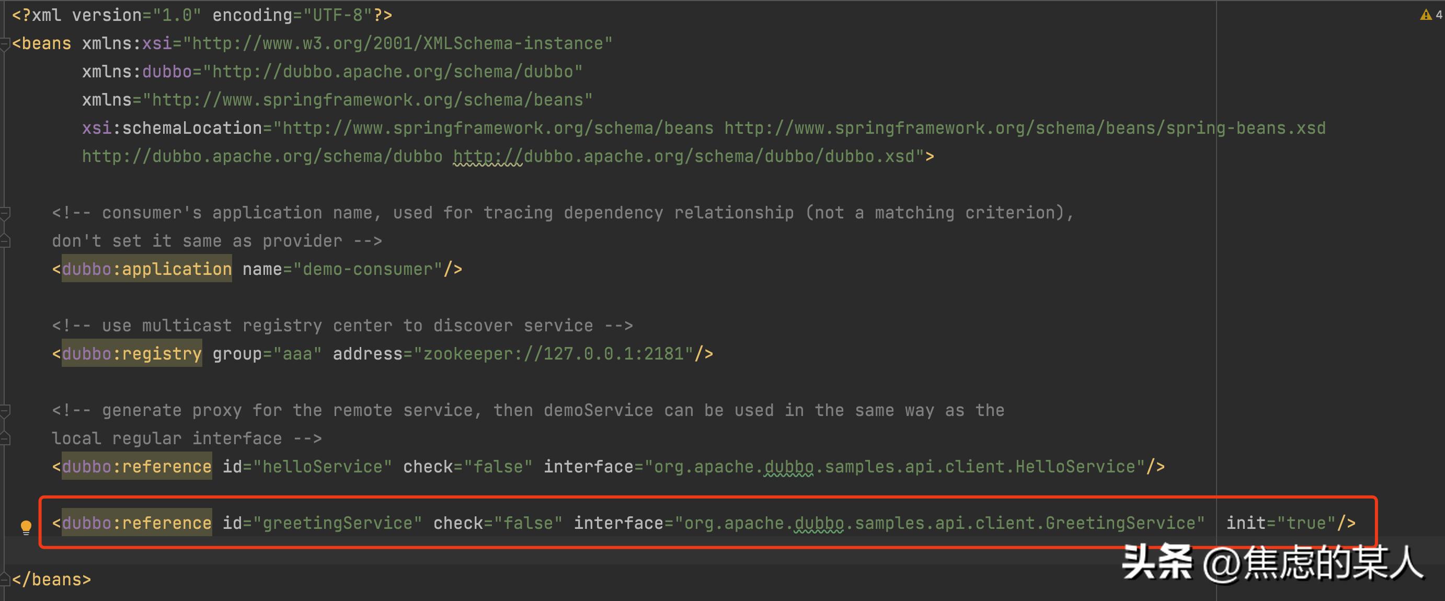Click the underlined http:// in dubbo.xsd URL

(x=487, y=156)
